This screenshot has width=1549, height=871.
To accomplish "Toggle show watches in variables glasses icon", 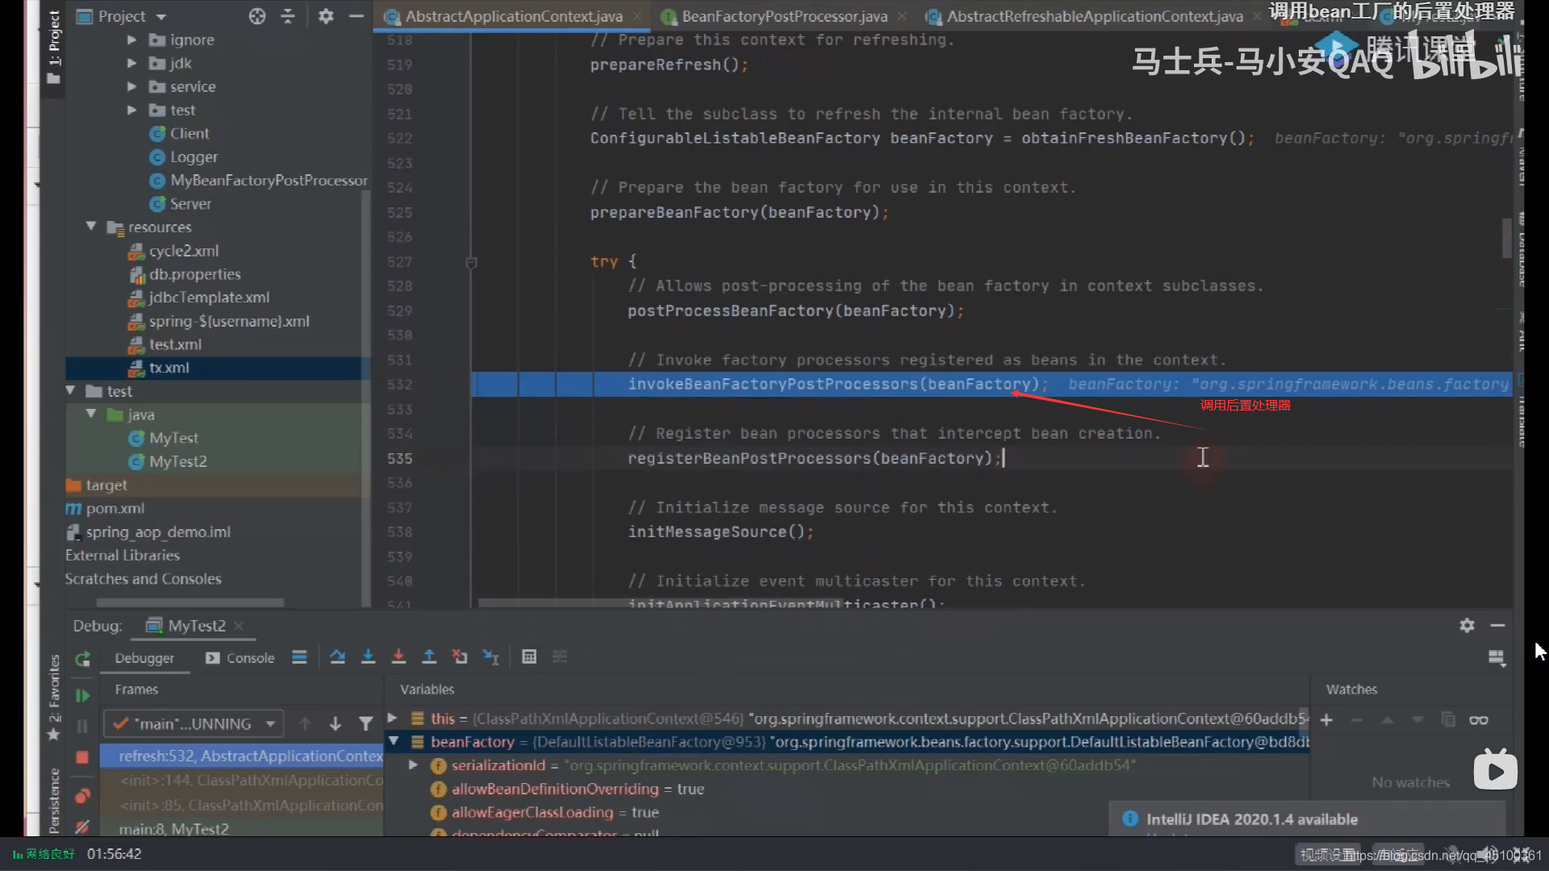I will [1479, 719].
